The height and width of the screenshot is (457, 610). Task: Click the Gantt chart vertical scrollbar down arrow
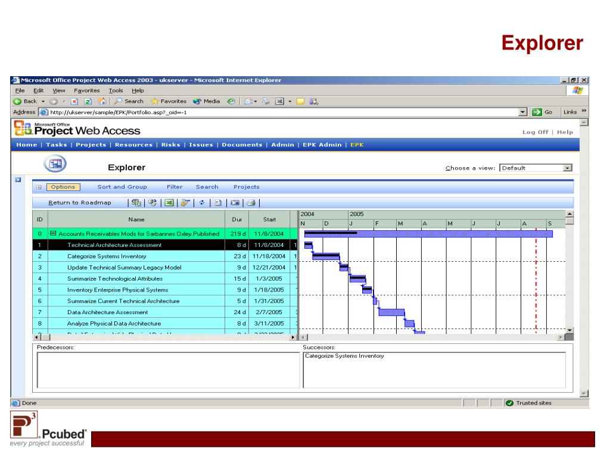(x=569, y=330)
